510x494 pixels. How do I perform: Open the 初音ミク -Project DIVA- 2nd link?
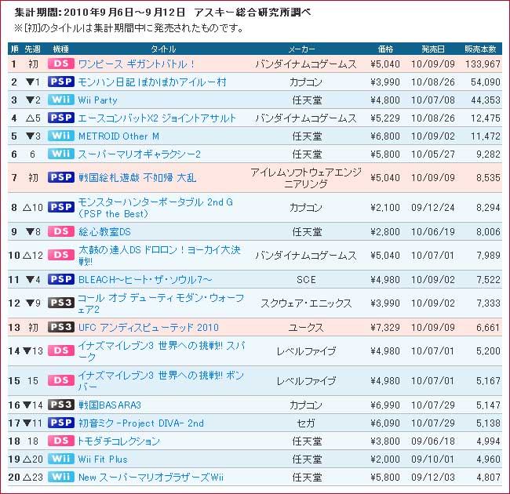point(140,423)
